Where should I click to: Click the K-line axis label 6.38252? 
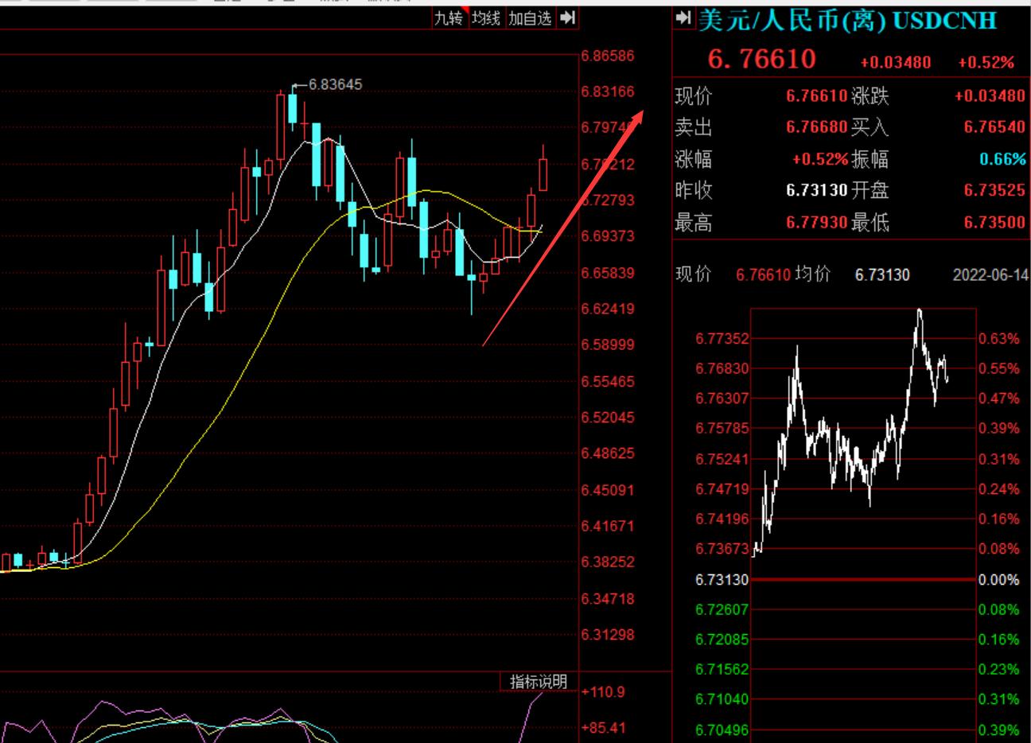click(x=608, y=562)
